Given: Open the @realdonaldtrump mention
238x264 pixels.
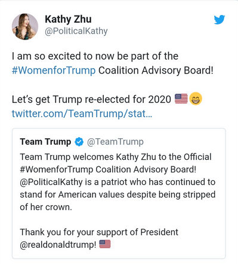Looking at the screenshot, I should pos(58,245).
